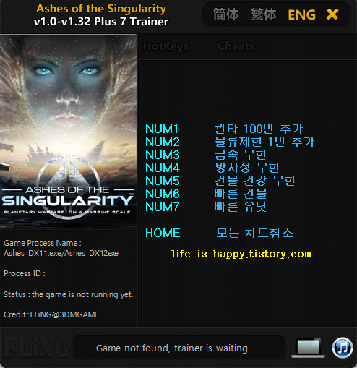
Task: Select the NUM2 hotkey label
Action: coord(163,142)
